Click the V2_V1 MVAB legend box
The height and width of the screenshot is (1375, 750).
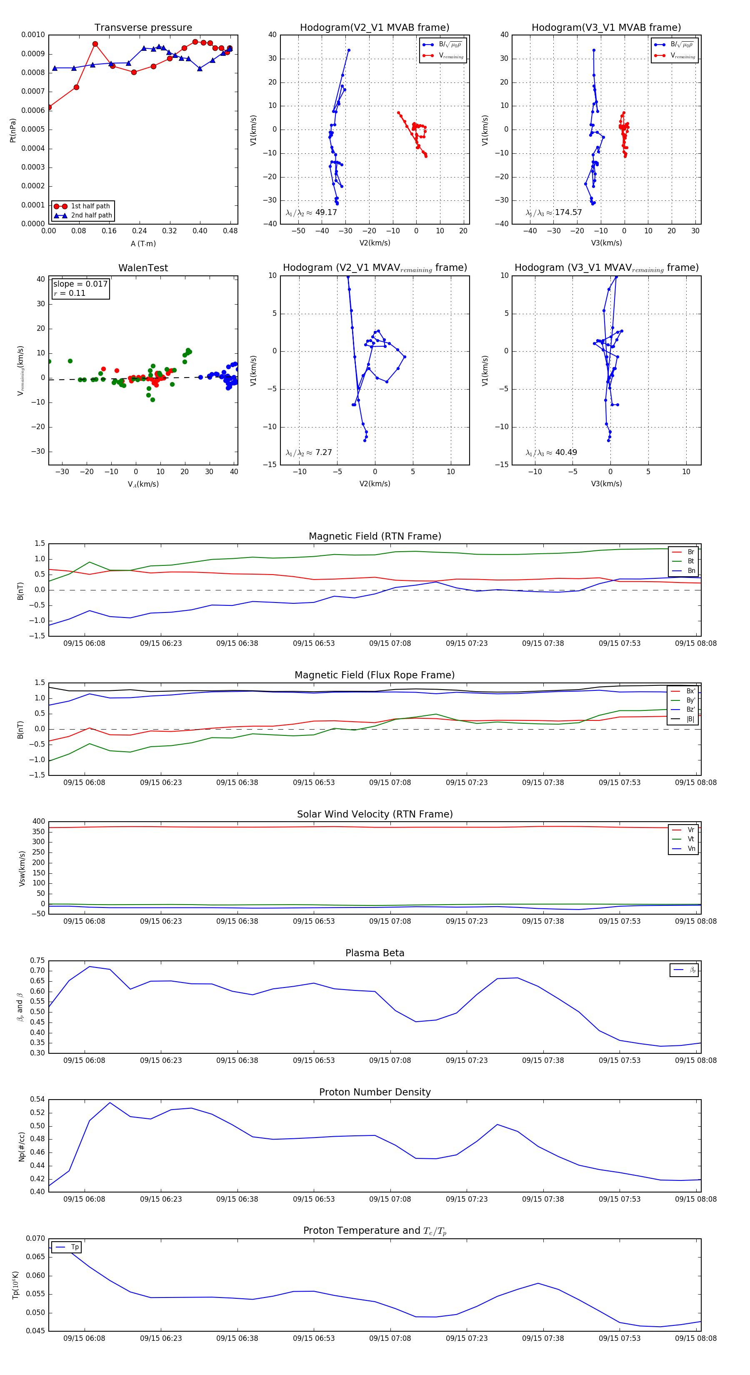tap(443, 50)
